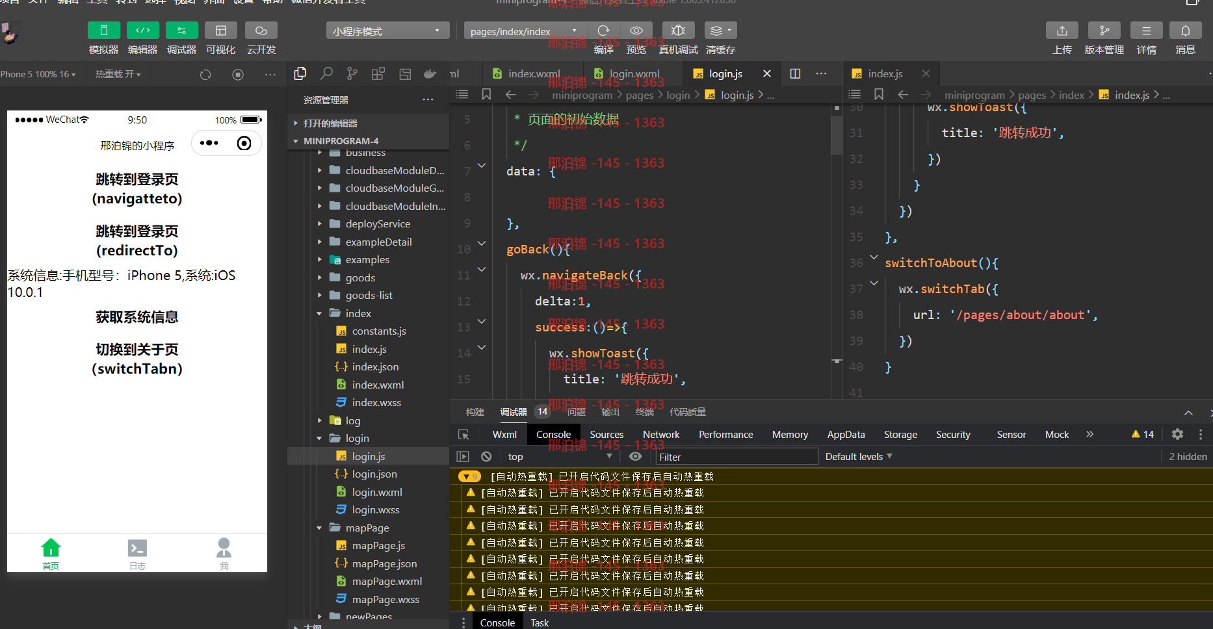Toggle the 编辑器 editor panel button

pyautogui.click(x=143, y=31)
